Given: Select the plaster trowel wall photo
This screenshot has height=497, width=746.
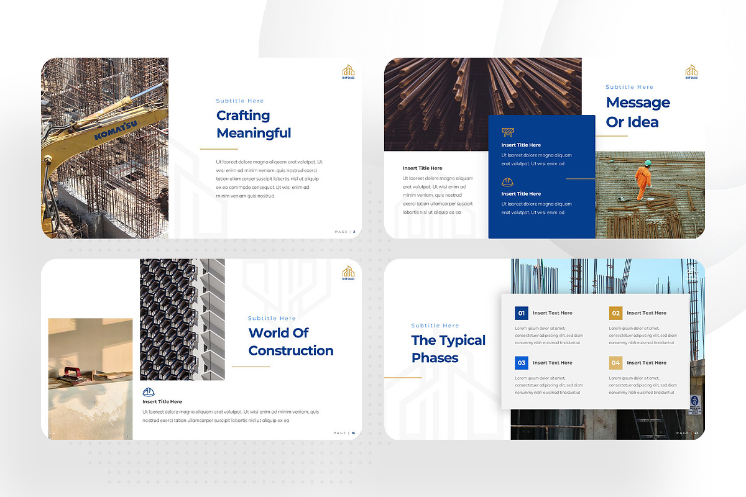Looking at the screenshot, I should click(x=91, y=379).
